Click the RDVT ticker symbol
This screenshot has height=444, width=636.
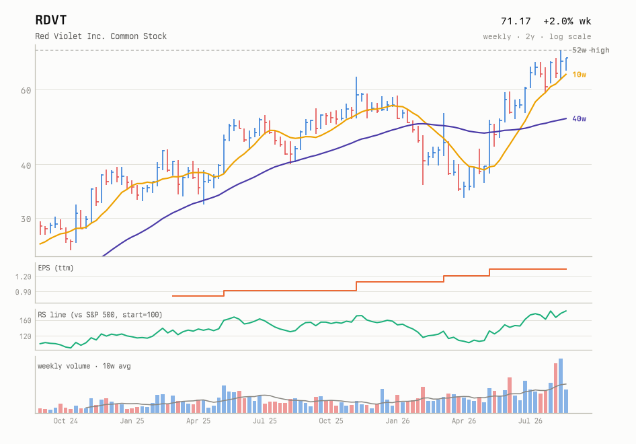(x=50, y=20)
